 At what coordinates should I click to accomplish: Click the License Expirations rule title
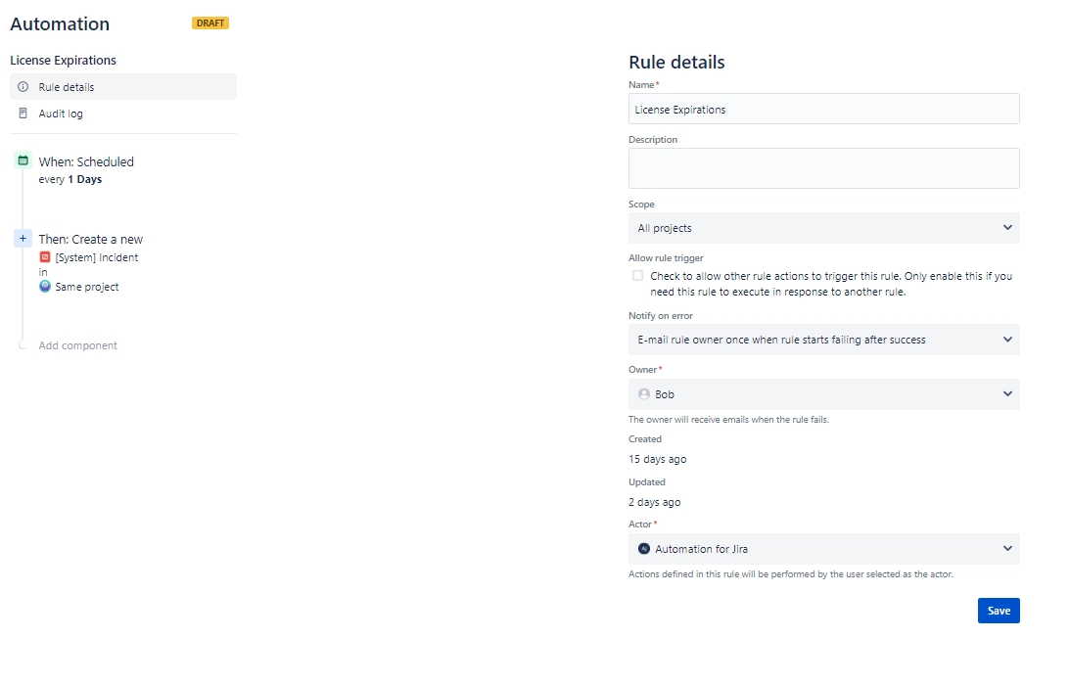[63, 60]
